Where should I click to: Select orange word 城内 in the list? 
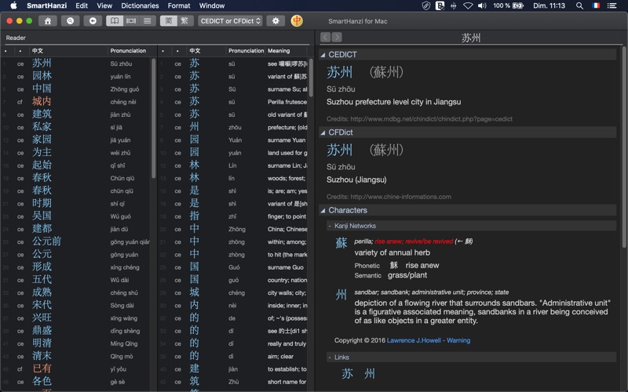(x=42, y=102)
